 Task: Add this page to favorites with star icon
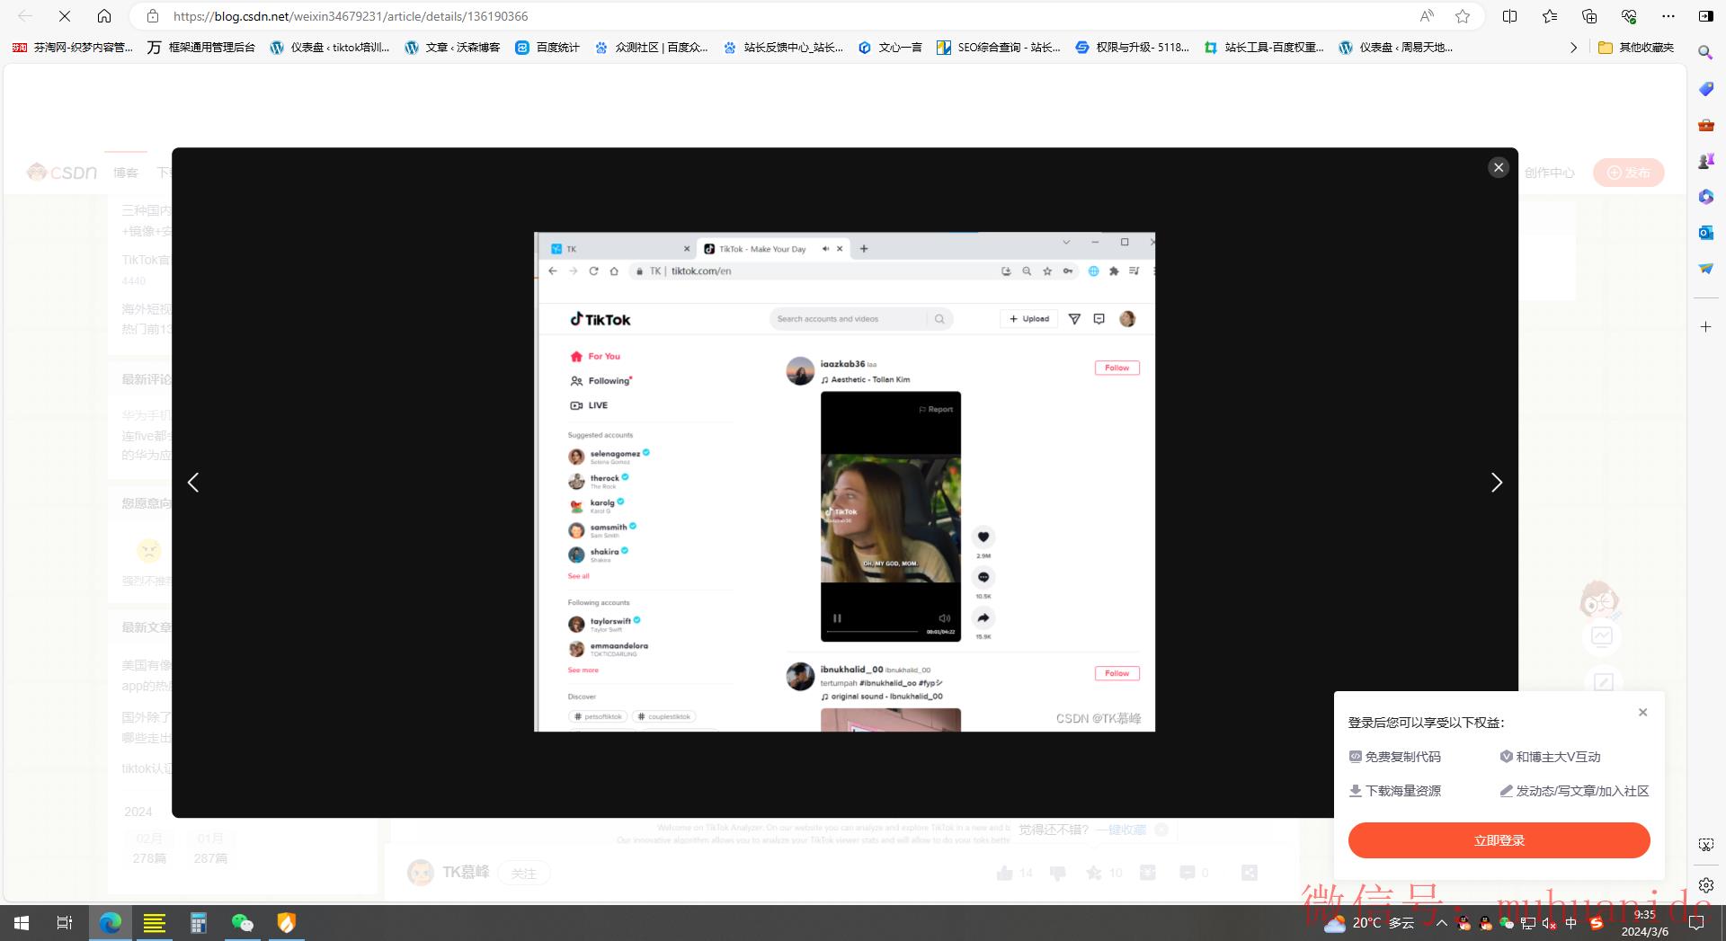1463,16
